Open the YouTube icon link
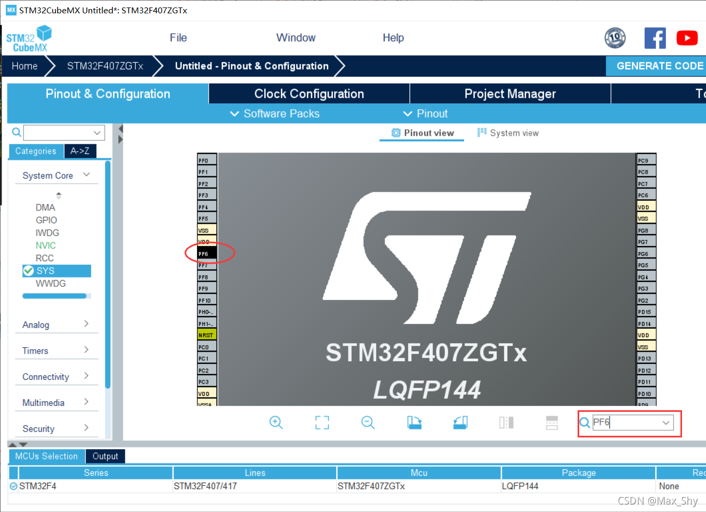This screenshot has height=512, width=706. click(687, 38)
